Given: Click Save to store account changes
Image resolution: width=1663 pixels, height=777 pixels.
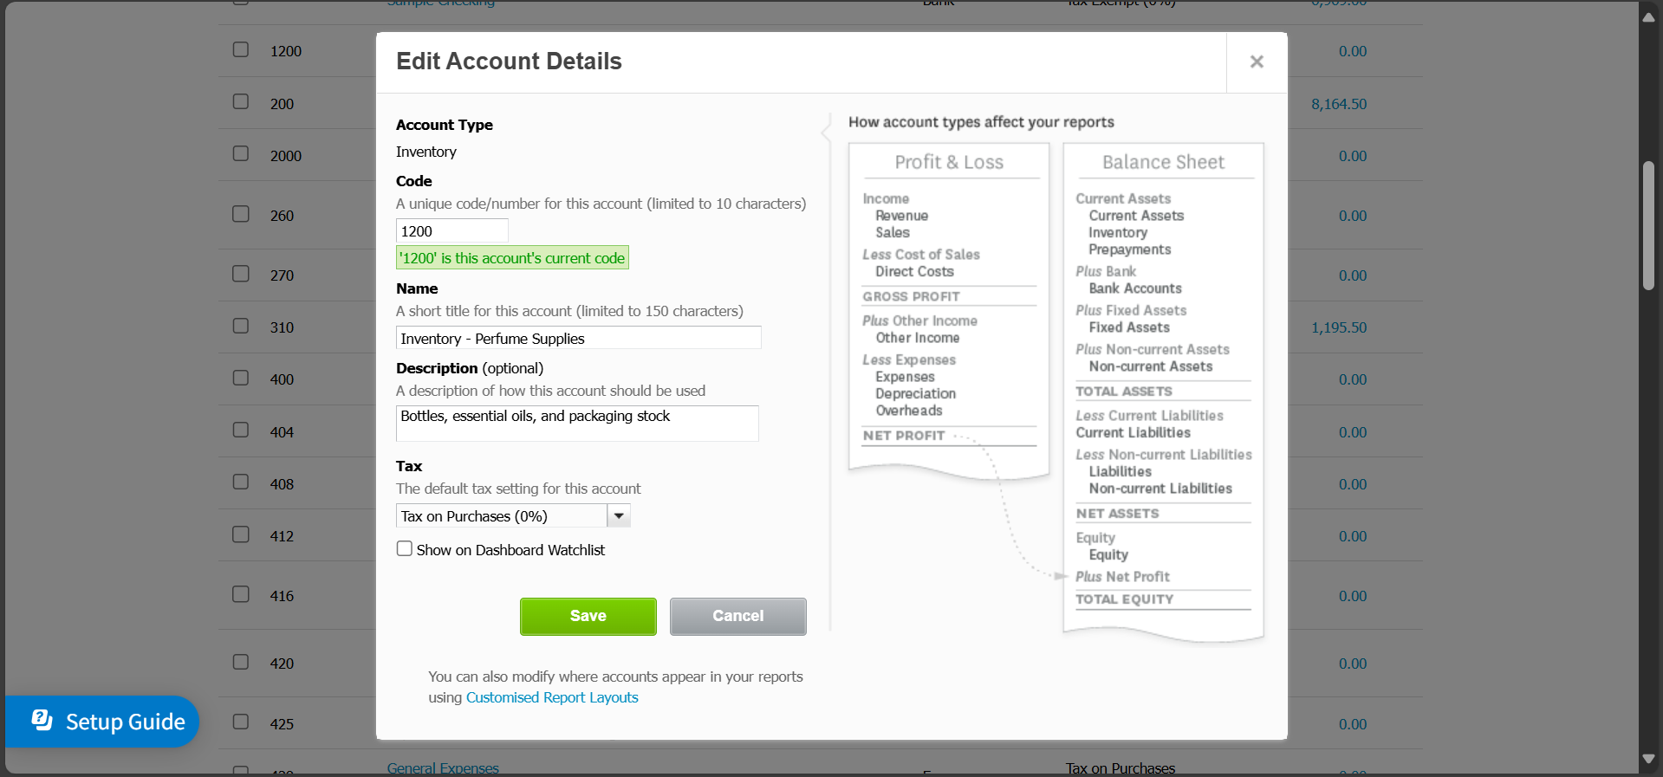Looking at the screenshot, I should tap(588, 616).
